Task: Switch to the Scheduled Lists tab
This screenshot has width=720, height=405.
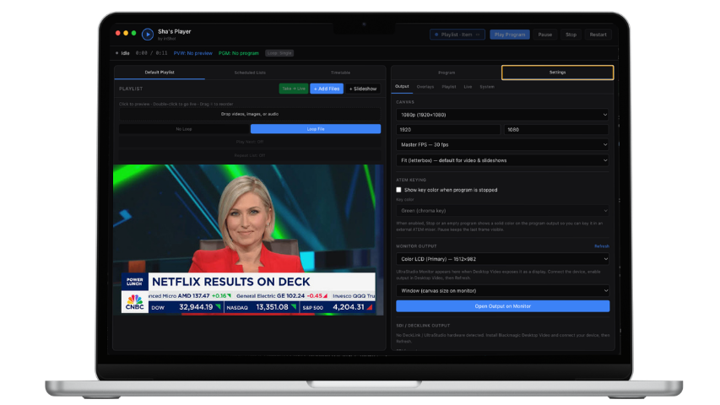Action: pyautogui.click(x=250, y=73)
